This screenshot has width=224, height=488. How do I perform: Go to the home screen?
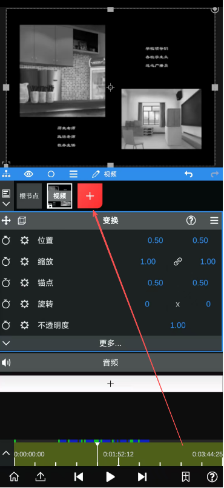14,476
